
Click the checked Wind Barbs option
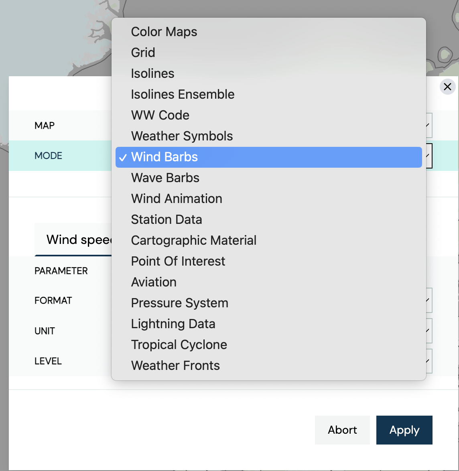(165, 157)
